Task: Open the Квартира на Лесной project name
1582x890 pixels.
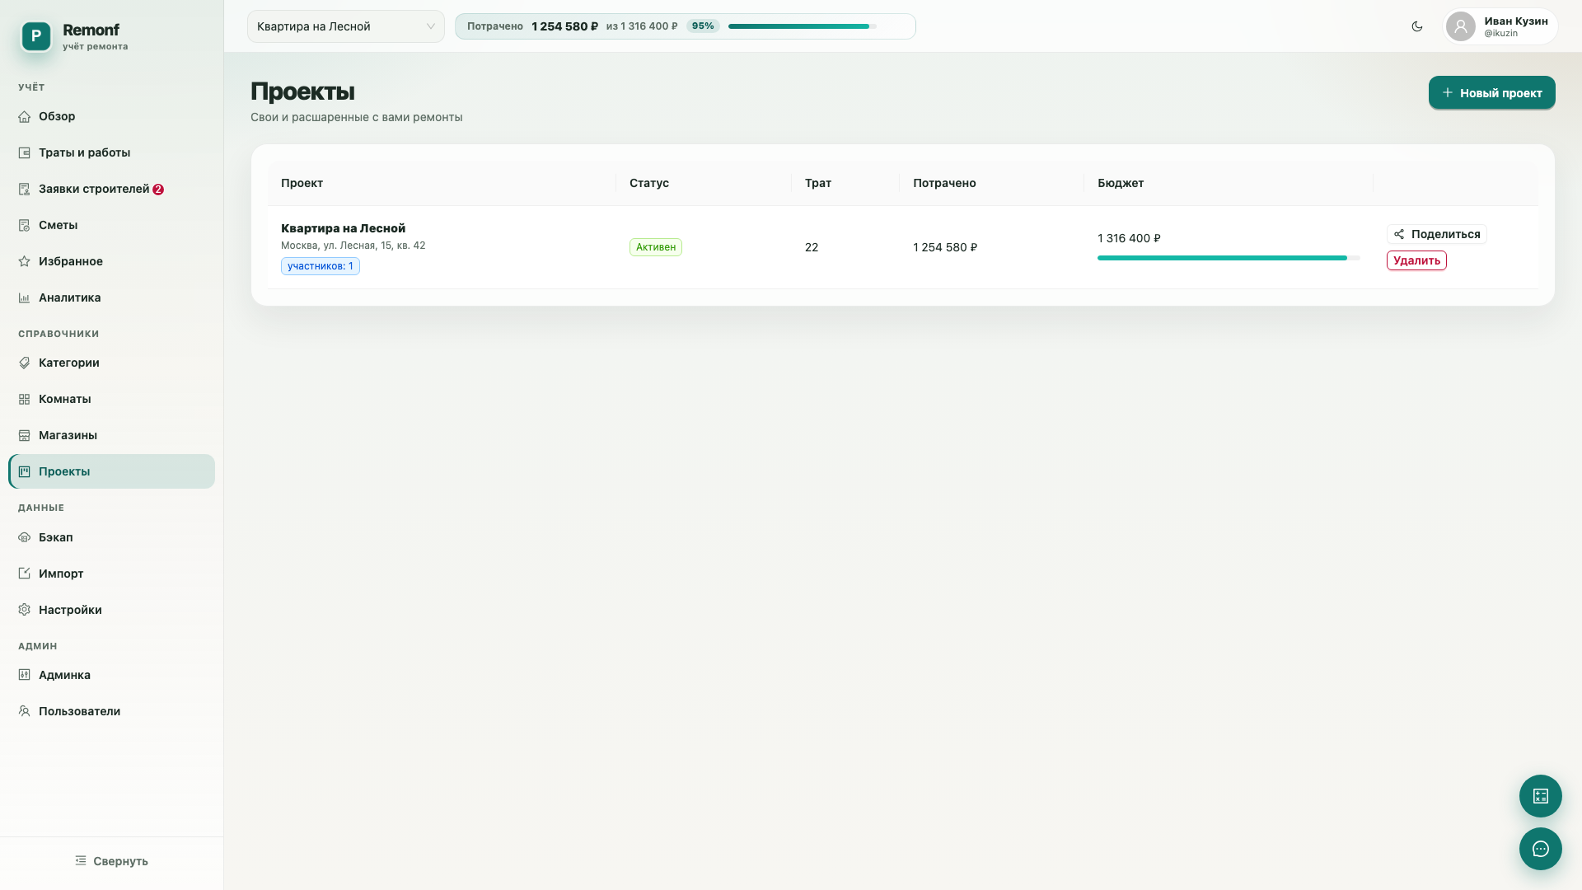Action: click(x=343, y=228)
